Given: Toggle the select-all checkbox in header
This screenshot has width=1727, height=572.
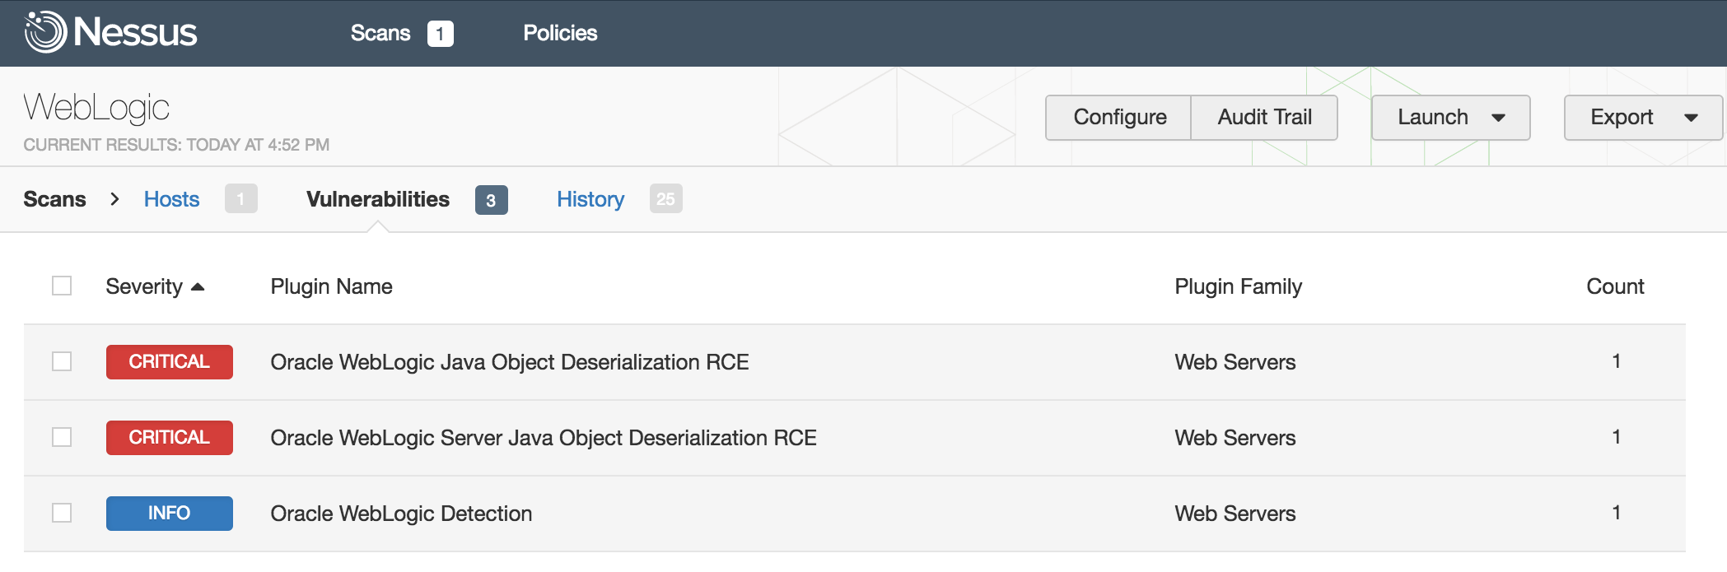Looking at the screenshot, I should [x=62, y=286].
